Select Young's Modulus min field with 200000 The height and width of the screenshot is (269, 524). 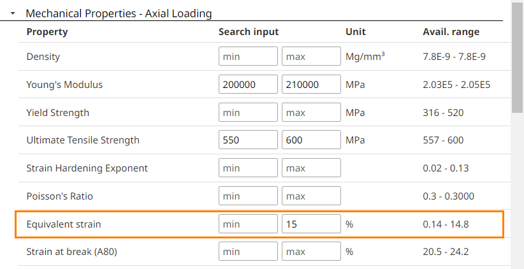pyautogui.click(x=248, y=85)
